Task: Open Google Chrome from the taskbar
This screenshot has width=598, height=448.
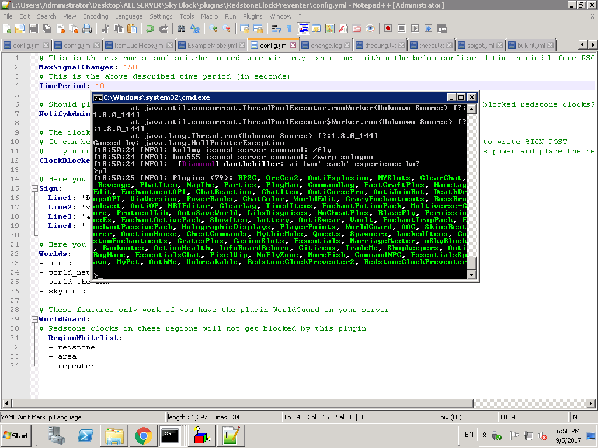Action: pyautogui.click(x=144, y=435)
